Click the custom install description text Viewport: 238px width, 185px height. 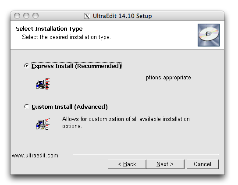pos(126,122)
